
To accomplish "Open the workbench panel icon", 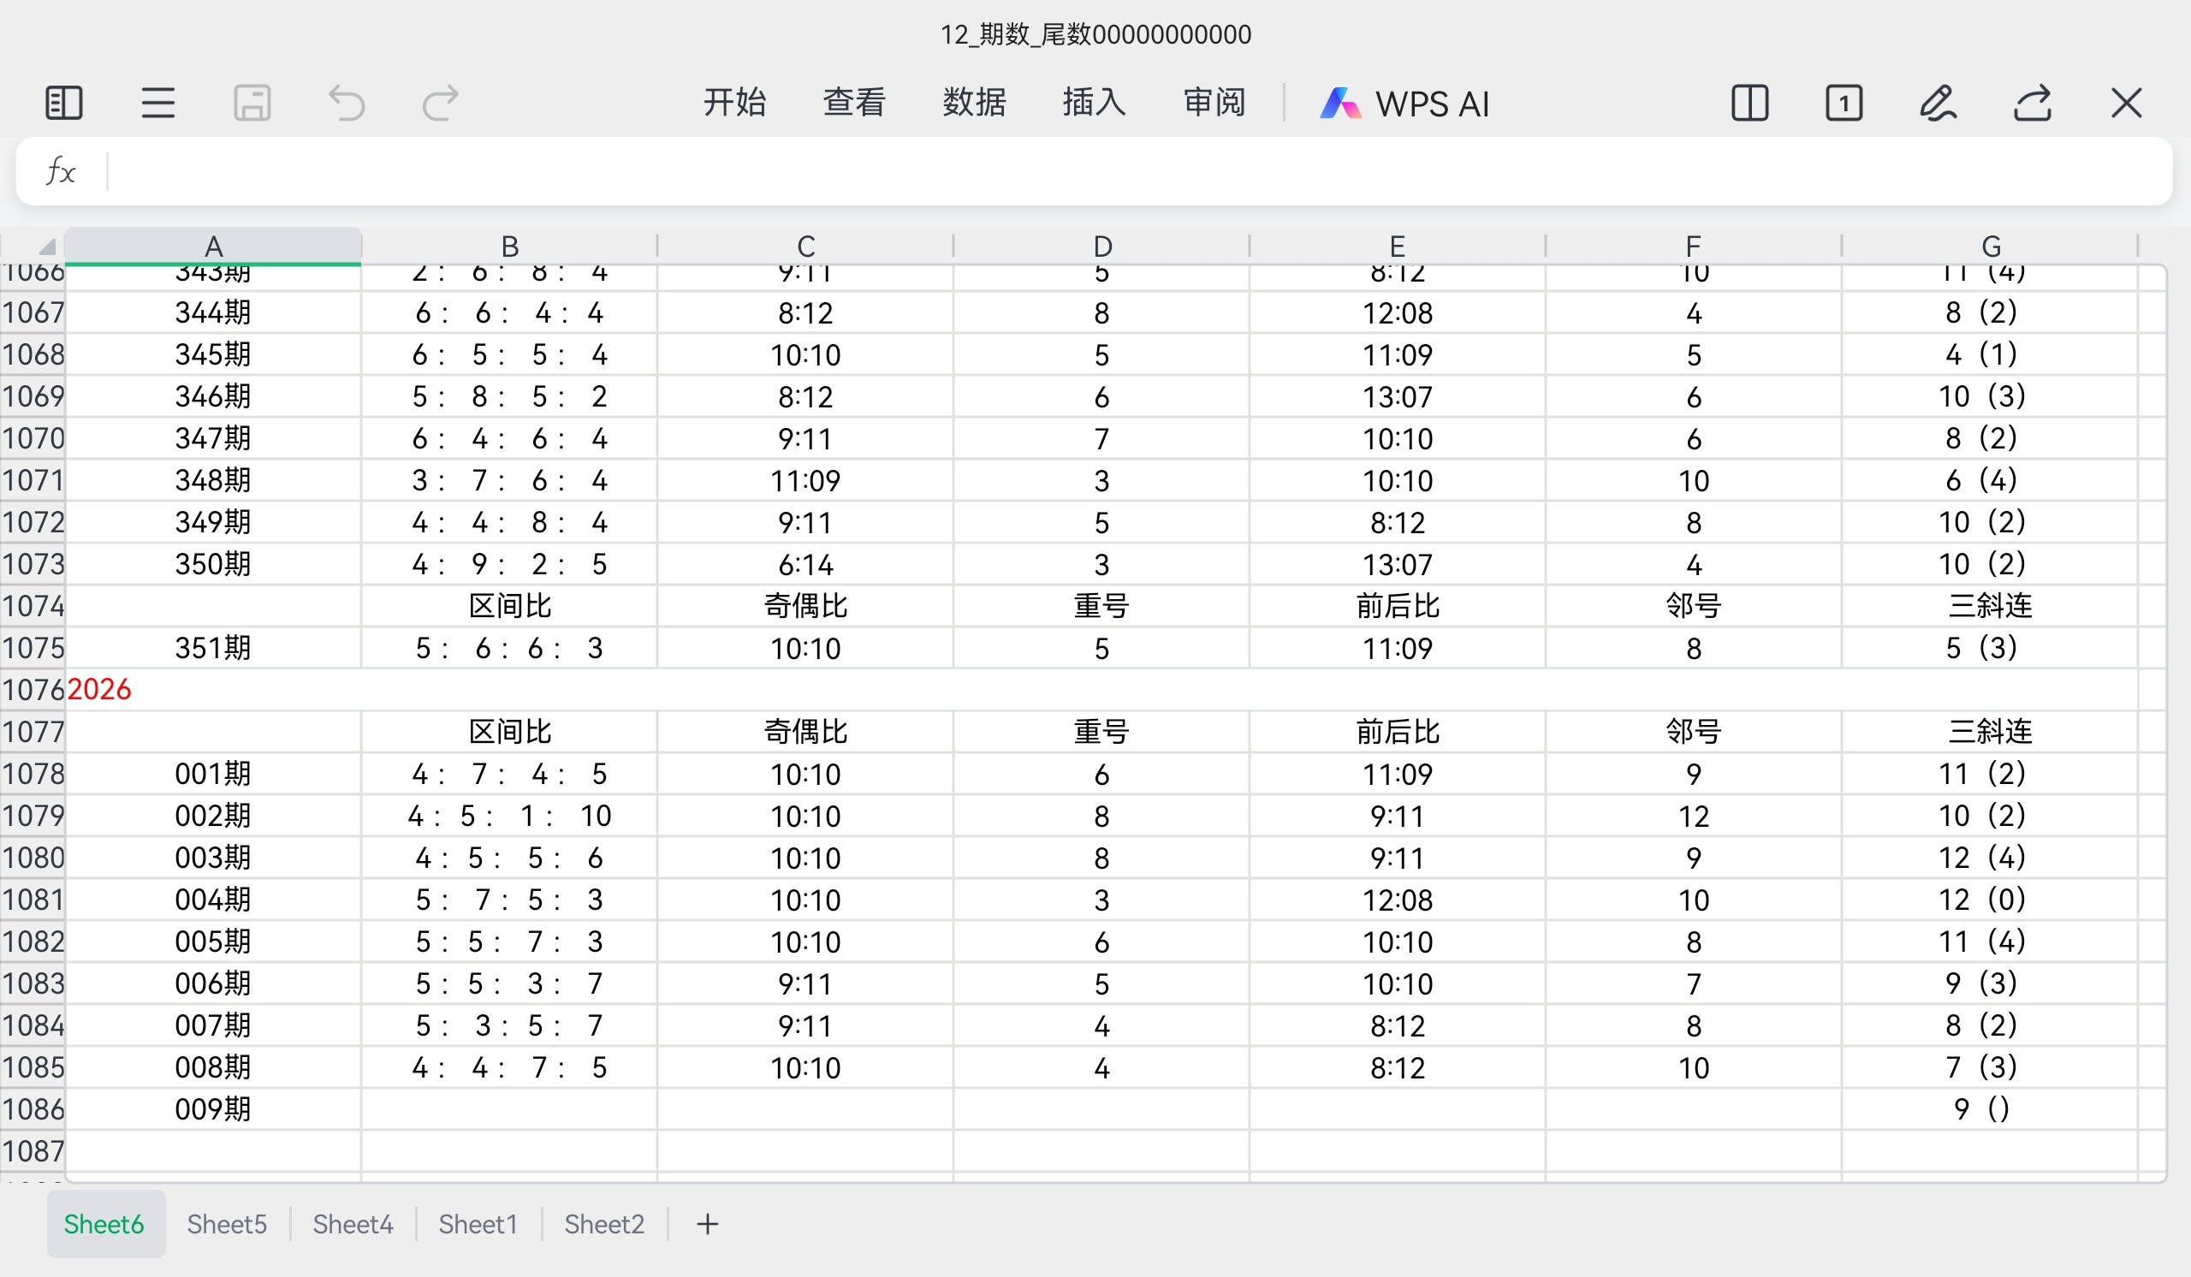I will tap(62, 103).
